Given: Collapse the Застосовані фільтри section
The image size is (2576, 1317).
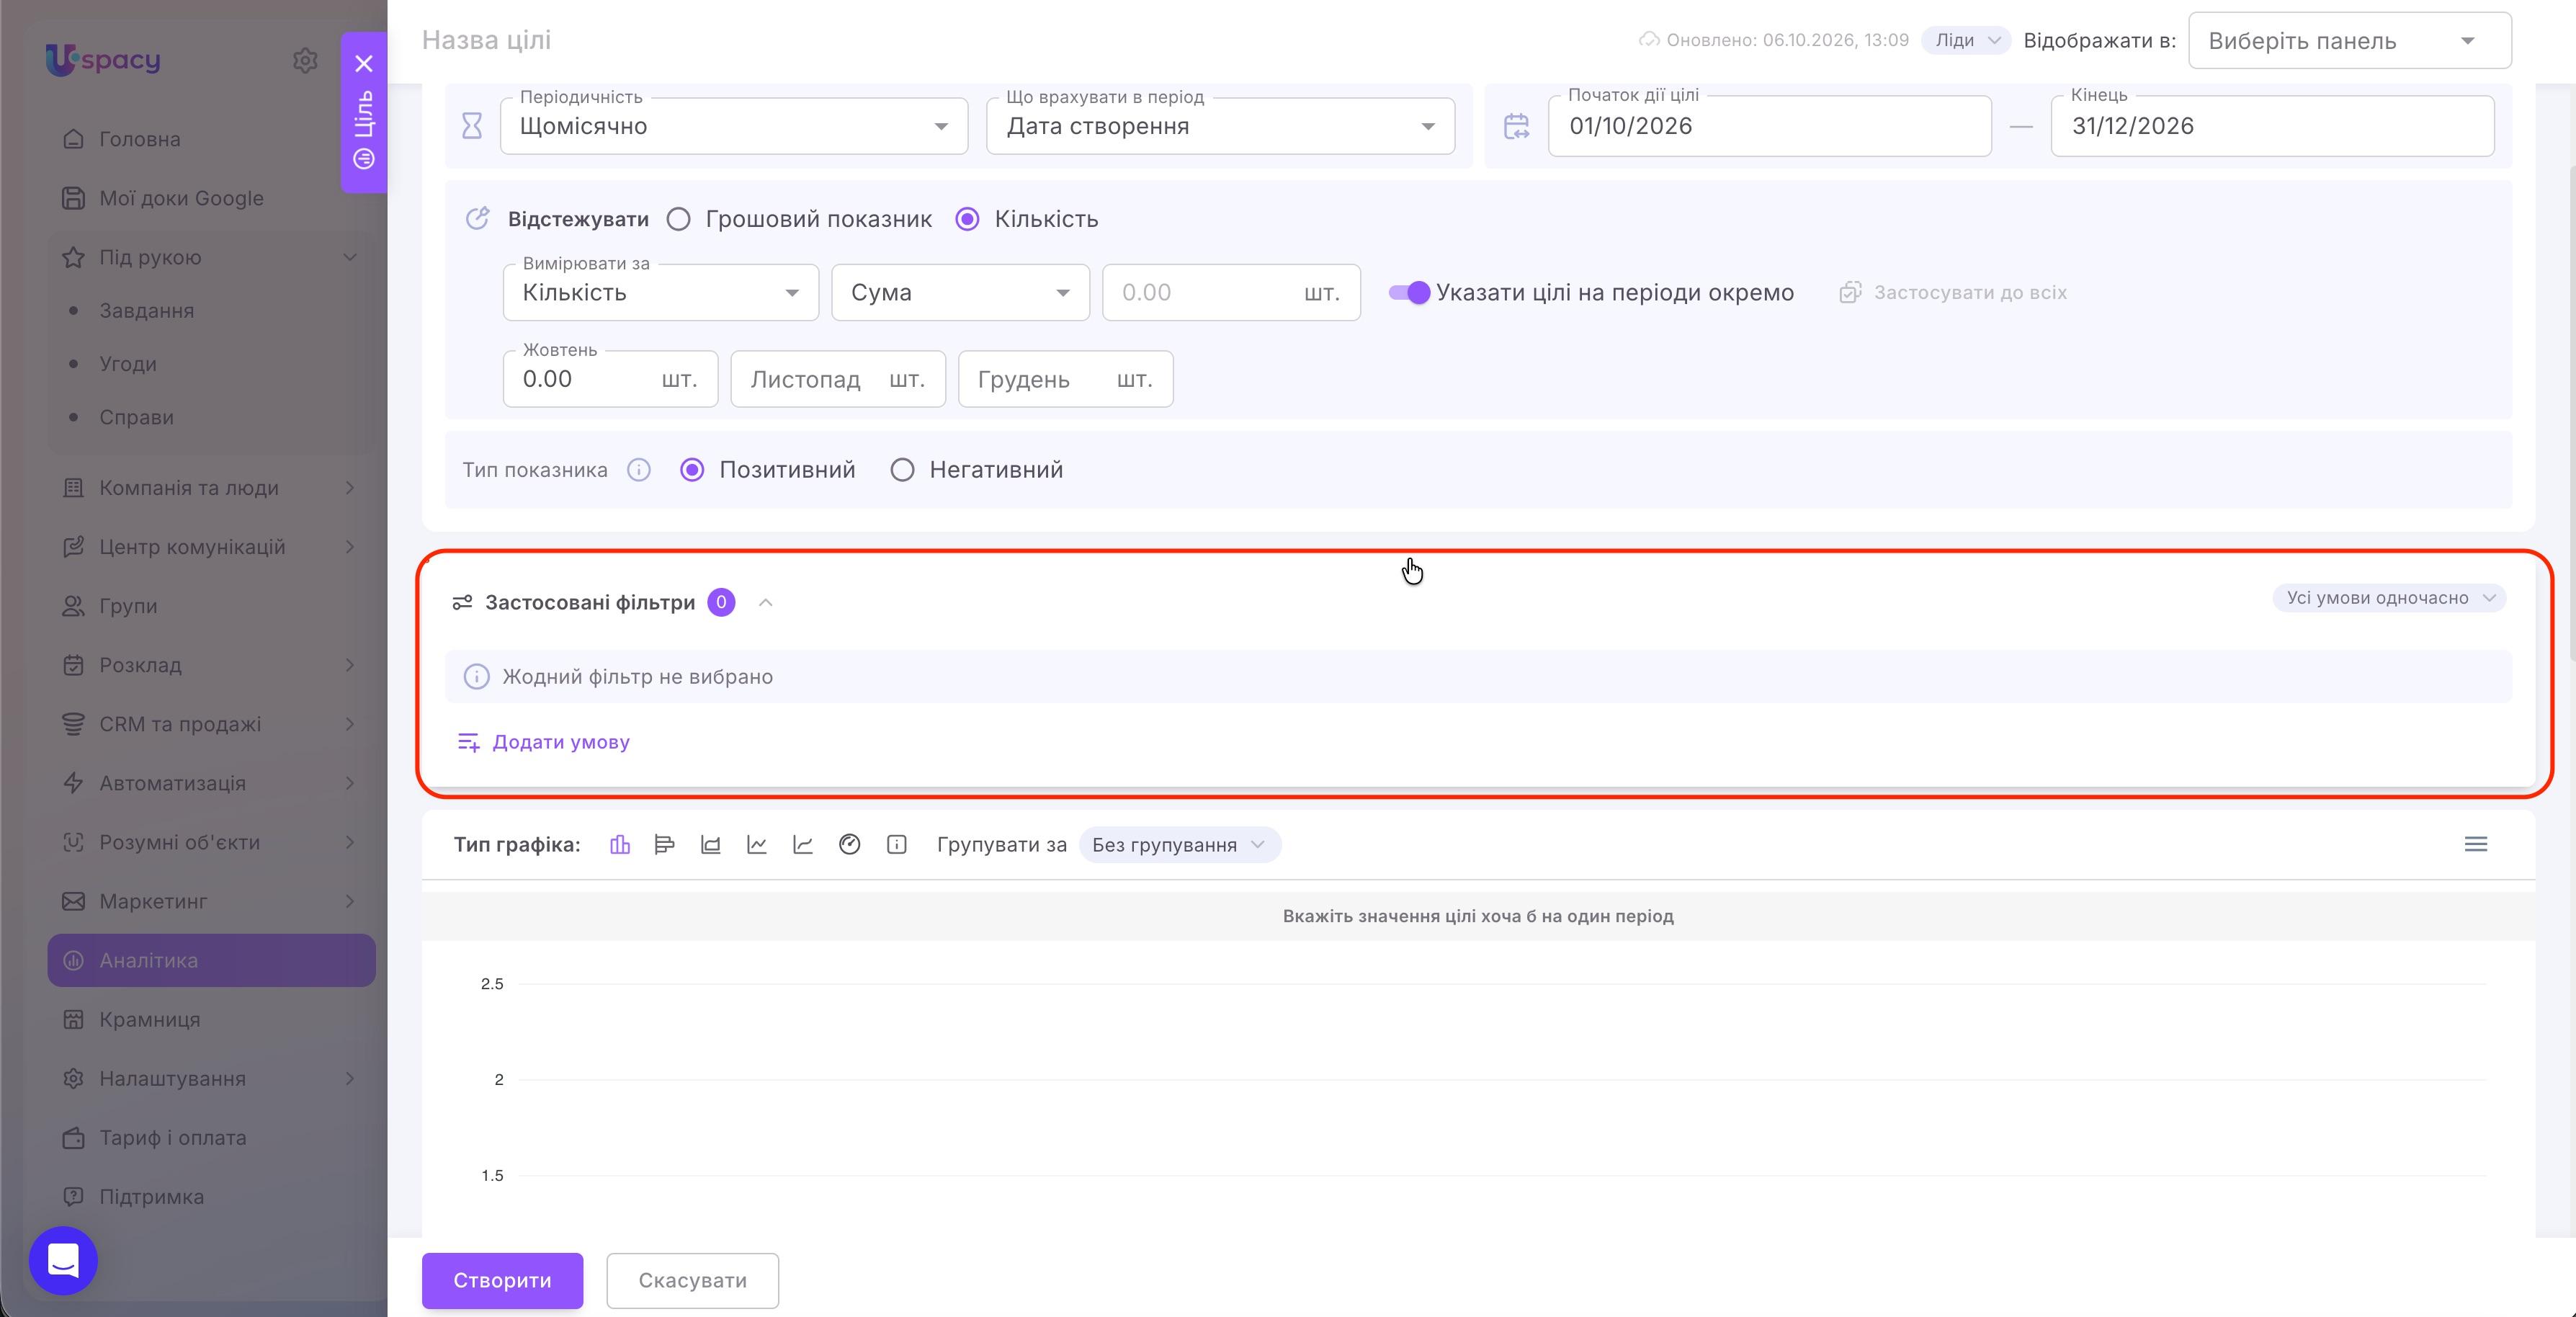Looking at the screenshot, I should 766,603.
